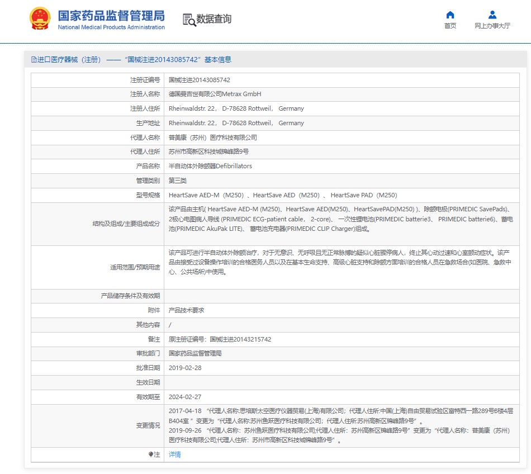Click the 备注 label
Screen dimensions: 531x474
[154, 339]
